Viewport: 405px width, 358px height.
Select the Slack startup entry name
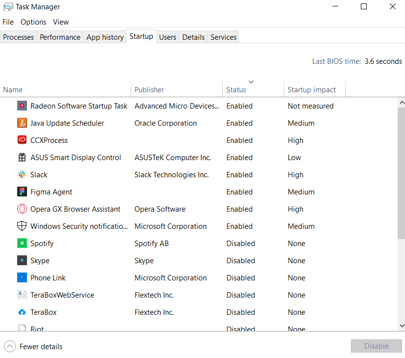point(39,175)
